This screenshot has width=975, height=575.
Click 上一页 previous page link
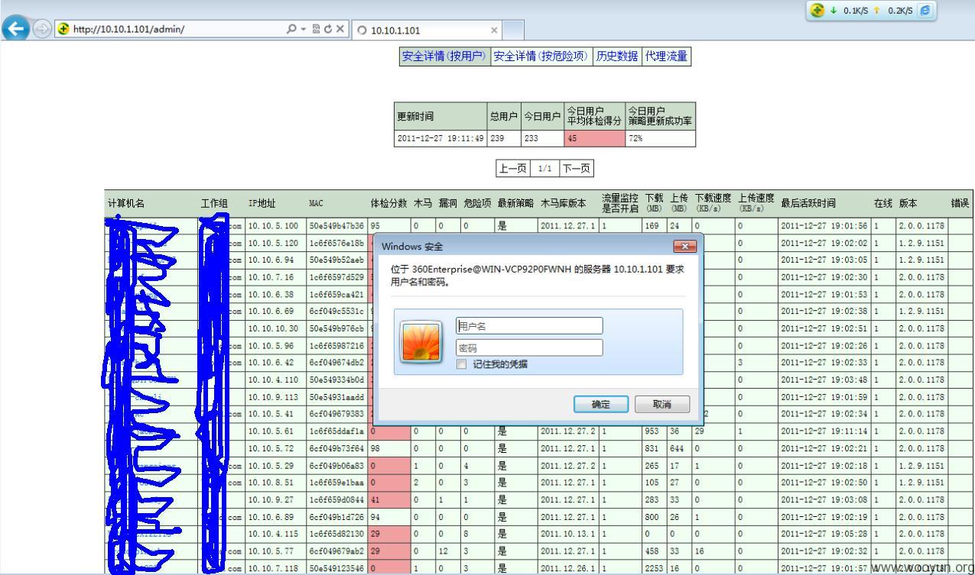coord(512,168)
